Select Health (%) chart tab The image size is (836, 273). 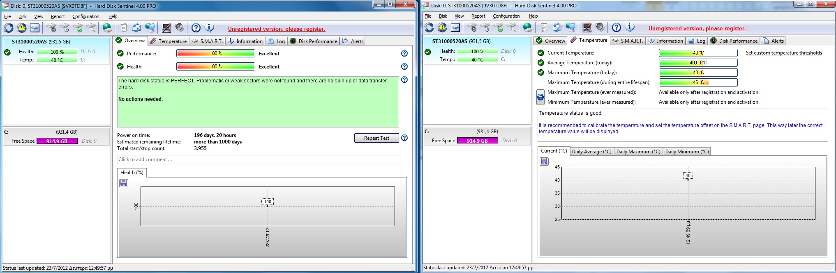[132, 173]
